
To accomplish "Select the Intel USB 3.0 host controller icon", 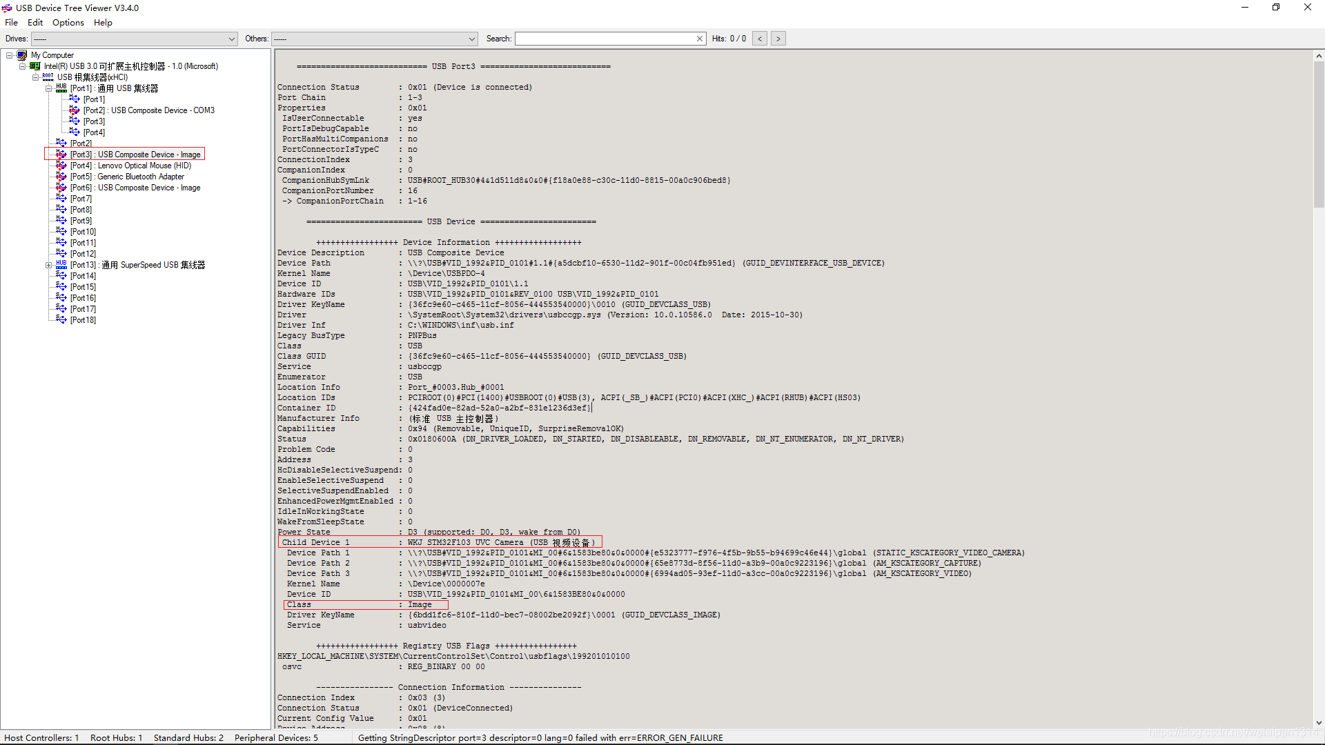I will click(35, 66).
